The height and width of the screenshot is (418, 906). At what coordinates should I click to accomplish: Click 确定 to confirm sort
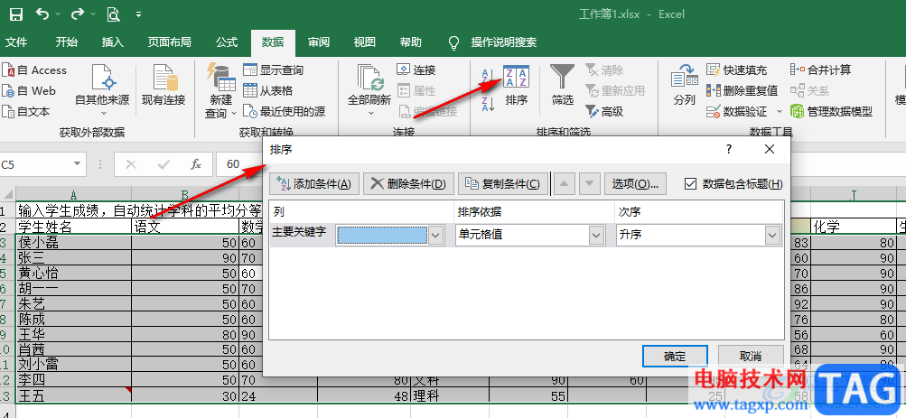675,356
